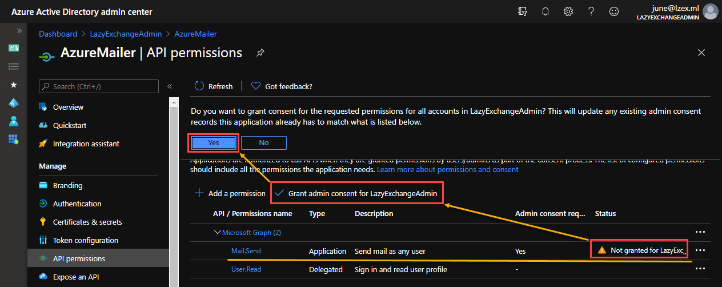Image resolution: width=722 pixels, height=287 pixels.
Task: Sort by API / Permissions name column
Action: (x=252, y=214)
